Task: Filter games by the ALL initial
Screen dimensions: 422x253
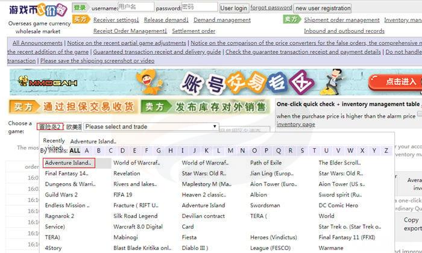Action: click(75, 151)
